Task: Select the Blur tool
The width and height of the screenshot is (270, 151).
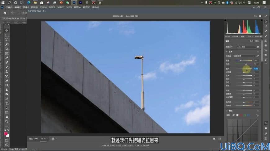Action: (x=7, y=90)
